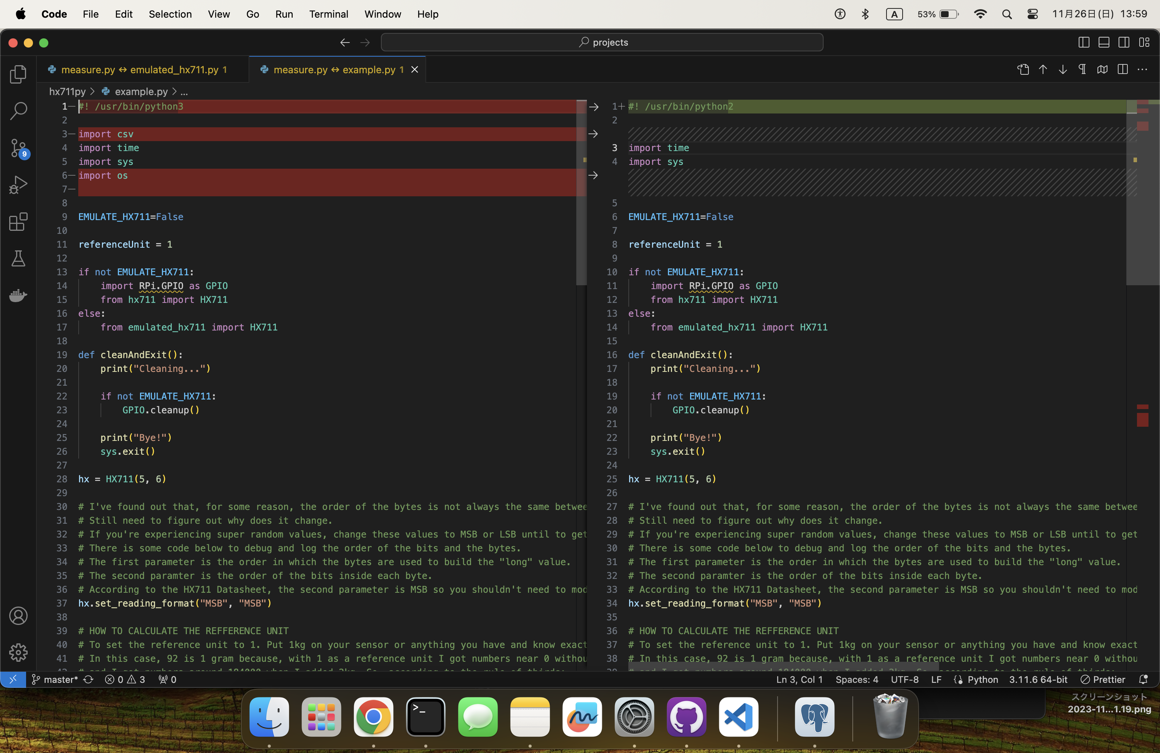
Task: Open the Run and Debug panel
Action: (x=18, y=184)
